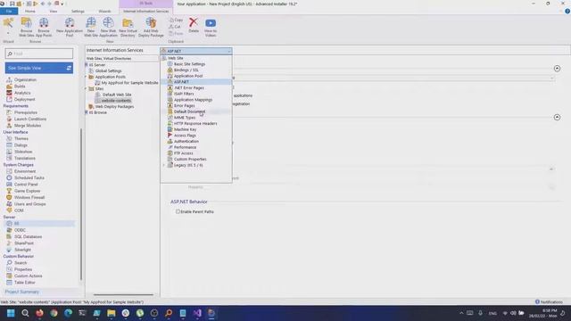The width and height of the screenshot is (571, 321).
Task: Select ISAPI Filters entry
Action: click(184, 94)
